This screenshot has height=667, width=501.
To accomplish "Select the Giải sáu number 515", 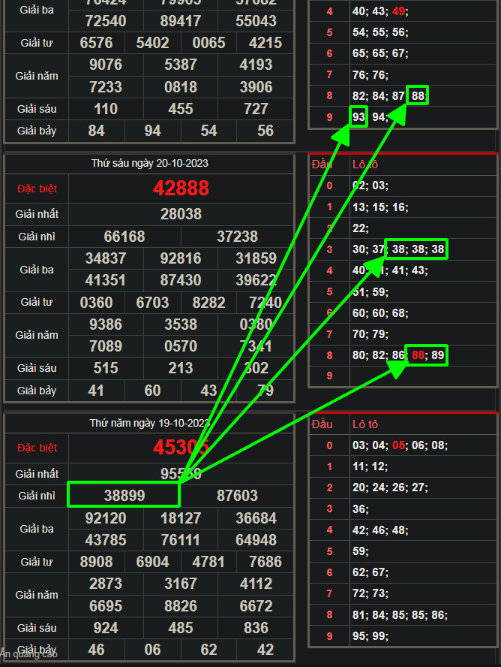I will click(x=106, y=368).
